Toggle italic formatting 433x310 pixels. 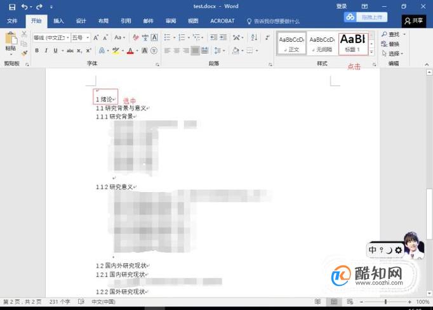pyautogui.click(x=46, y=51)
